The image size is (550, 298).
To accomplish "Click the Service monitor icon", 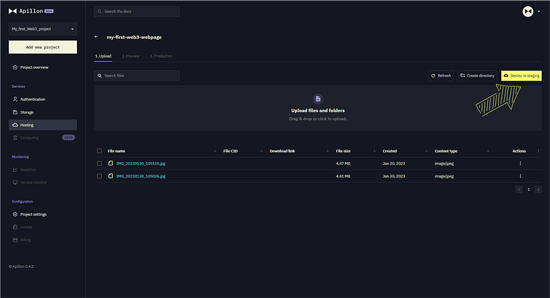I will tap(15, 183).
